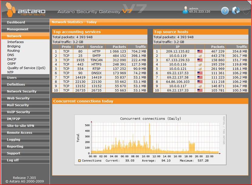Click the Concurrent connections daily graph
Screen dimensions: 252x185
click(x=150, y=140)
